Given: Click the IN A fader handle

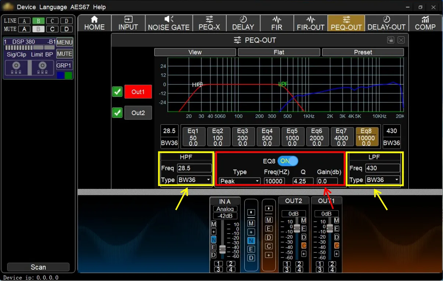Looking at the screenshot, I should point(222,249).
